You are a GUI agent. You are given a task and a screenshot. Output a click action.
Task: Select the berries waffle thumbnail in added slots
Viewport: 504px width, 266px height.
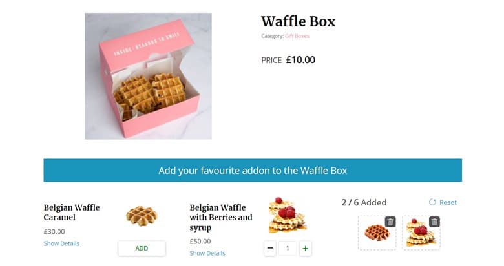tap(421, 233)
